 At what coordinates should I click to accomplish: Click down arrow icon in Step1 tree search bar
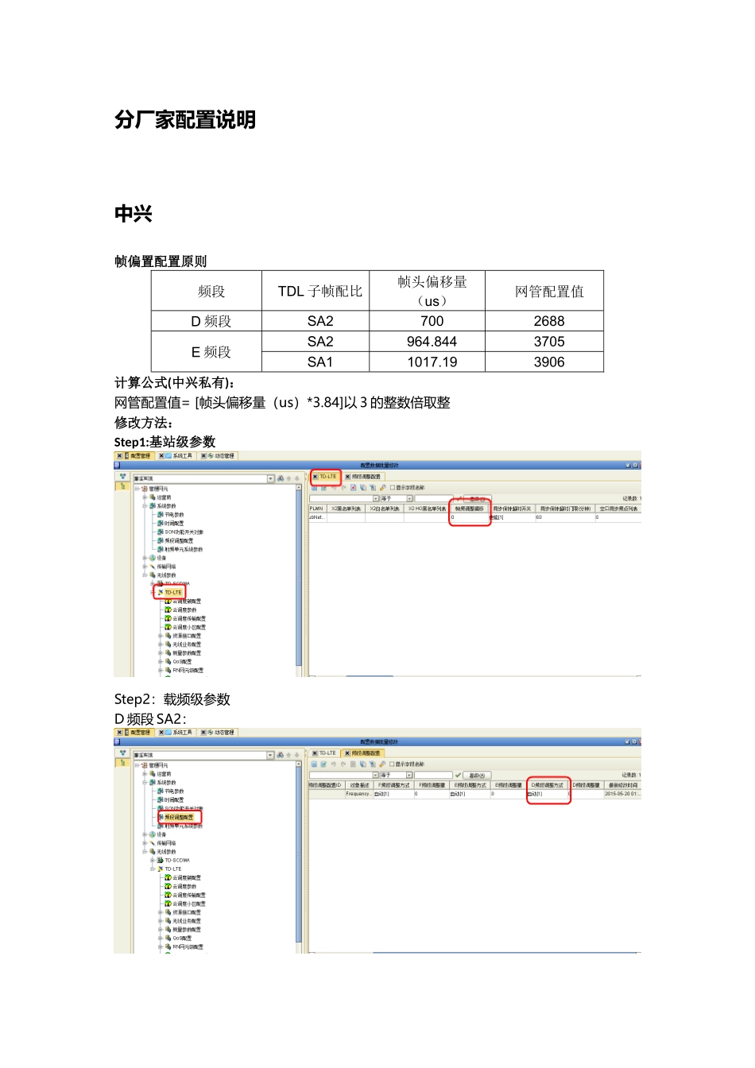coord(296,478)
